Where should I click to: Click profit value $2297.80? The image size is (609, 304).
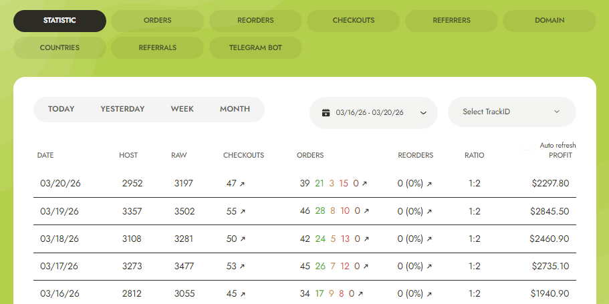coord(550,184)
